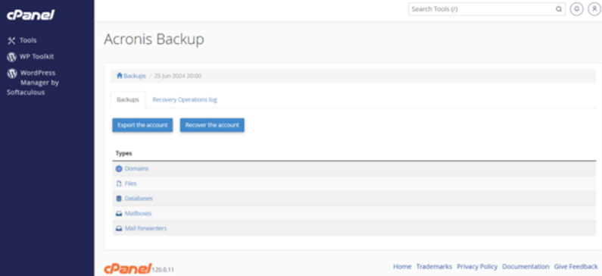The width and height of the screenshot is (602, 276).
Task: Click the Recover the account button
Action: pos(212,125)
